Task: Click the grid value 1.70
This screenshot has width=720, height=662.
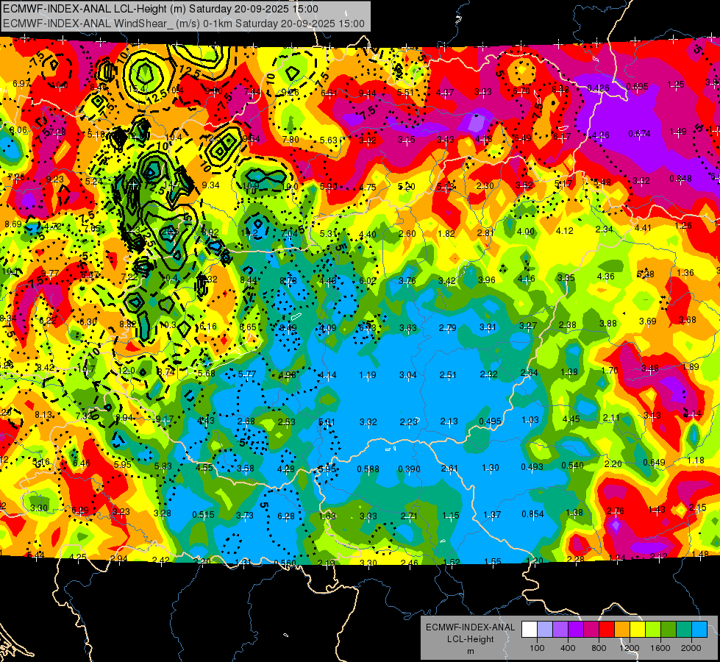Action: (x=610, y=370)
